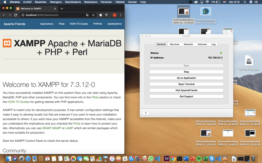Click the Go to Application button
The width and height of the screenshot is (262, 163).
click(186, 78)
